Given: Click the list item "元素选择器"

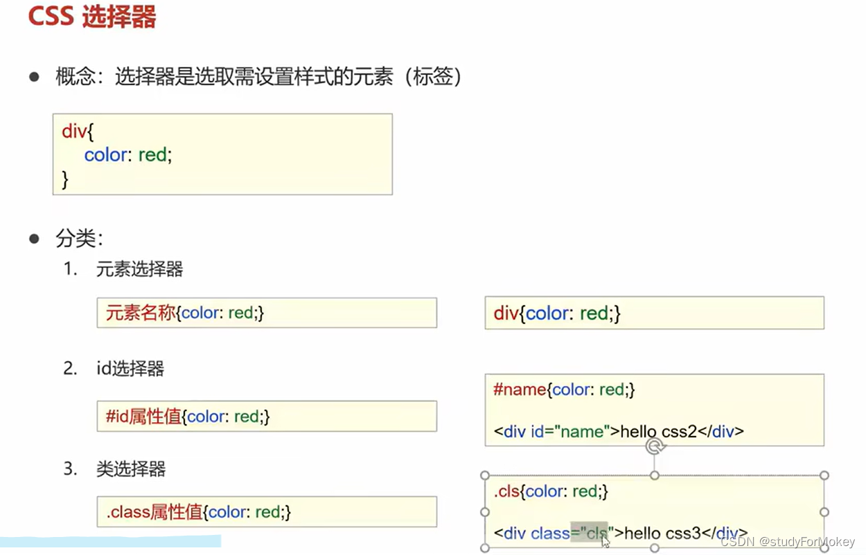Looking at the screenshot, I should pos(139,270).
